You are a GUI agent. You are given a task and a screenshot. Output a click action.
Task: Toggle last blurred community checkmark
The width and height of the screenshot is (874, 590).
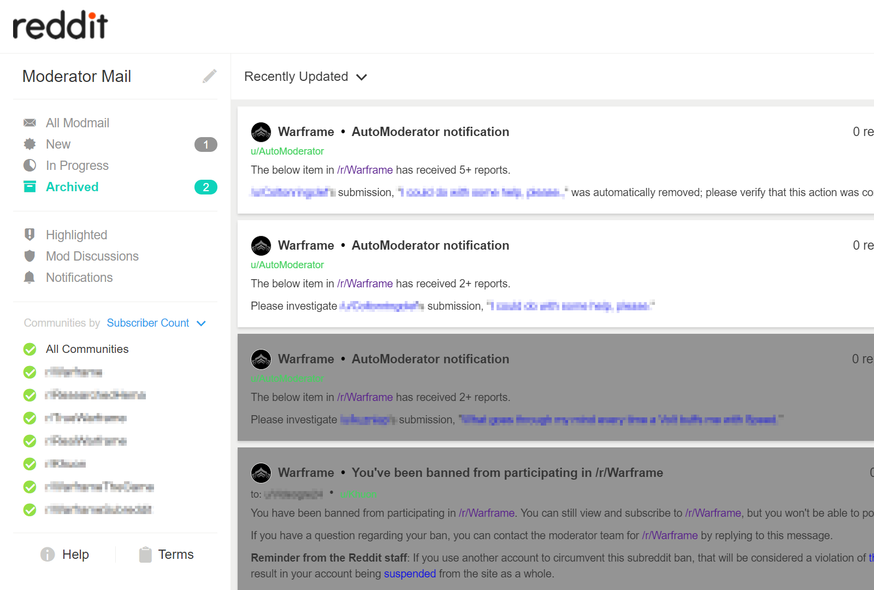click(x=30, y=510)
